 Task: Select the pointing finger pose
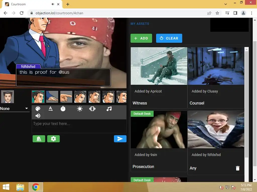(x=66, y=97)
